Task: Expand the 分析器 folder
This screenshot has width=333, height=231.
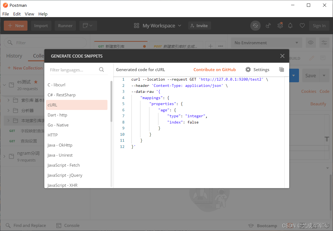Action: coord(8,110)
